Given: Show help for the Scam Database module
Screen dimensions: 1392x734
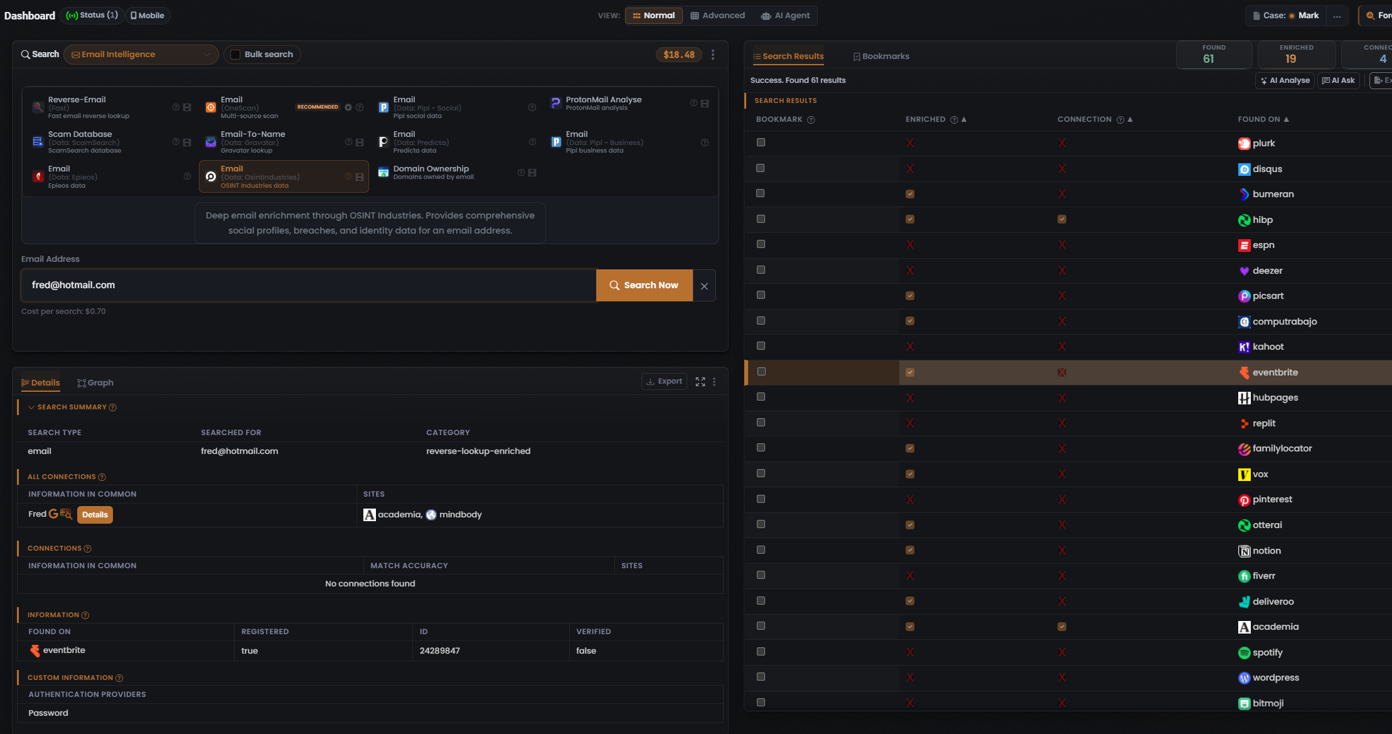Looking at the screenshot, I should (x=176, y=142).
